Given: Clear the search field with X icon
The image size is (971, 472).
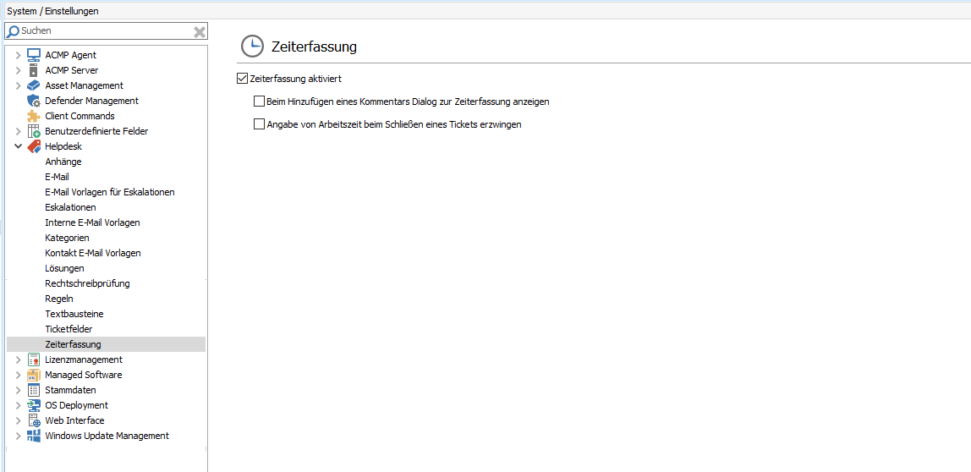Looking at the screenshot, I should click(x=200, y=31).
